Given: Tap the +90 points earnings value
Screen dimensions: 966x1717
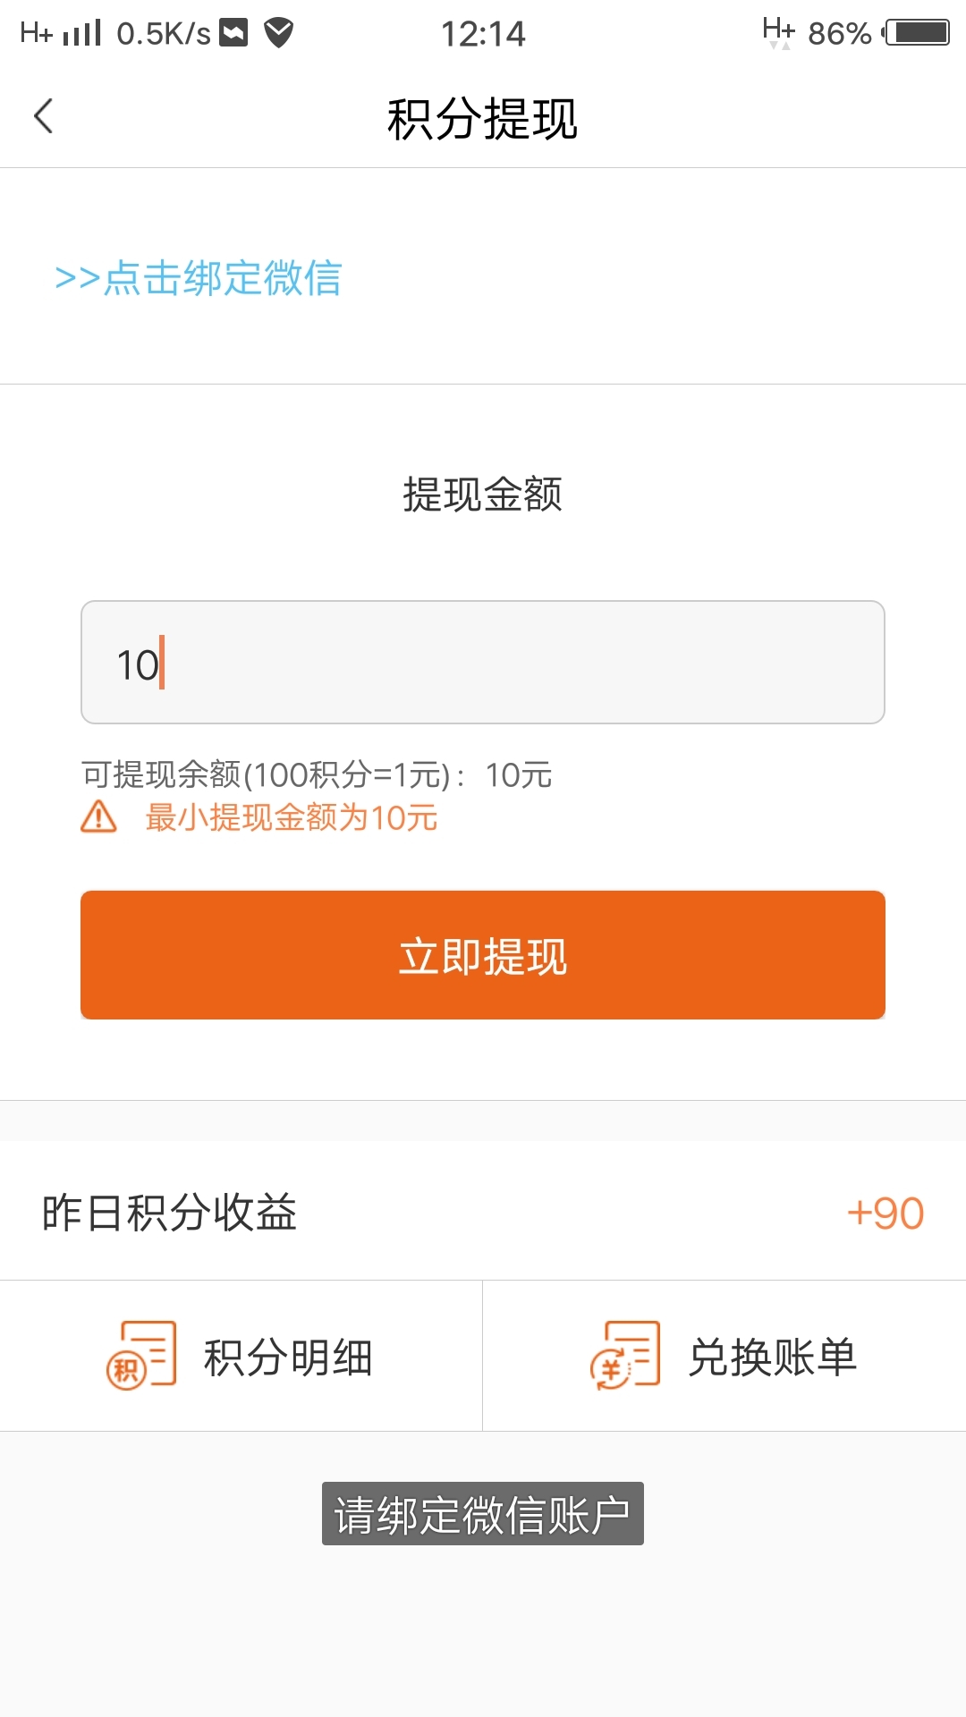Looking at the screenshot, I should click(x=885, y=1214).
